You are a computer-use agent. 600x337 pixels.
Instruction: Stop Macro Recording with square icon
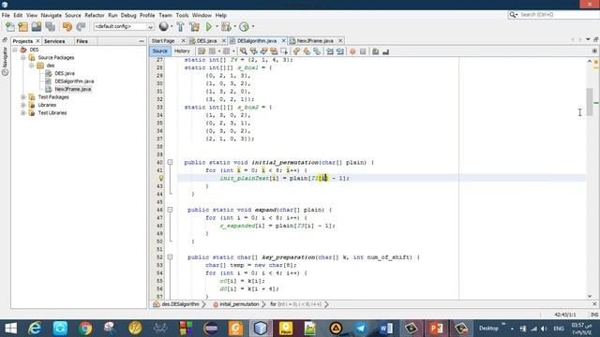pos(363,51)
